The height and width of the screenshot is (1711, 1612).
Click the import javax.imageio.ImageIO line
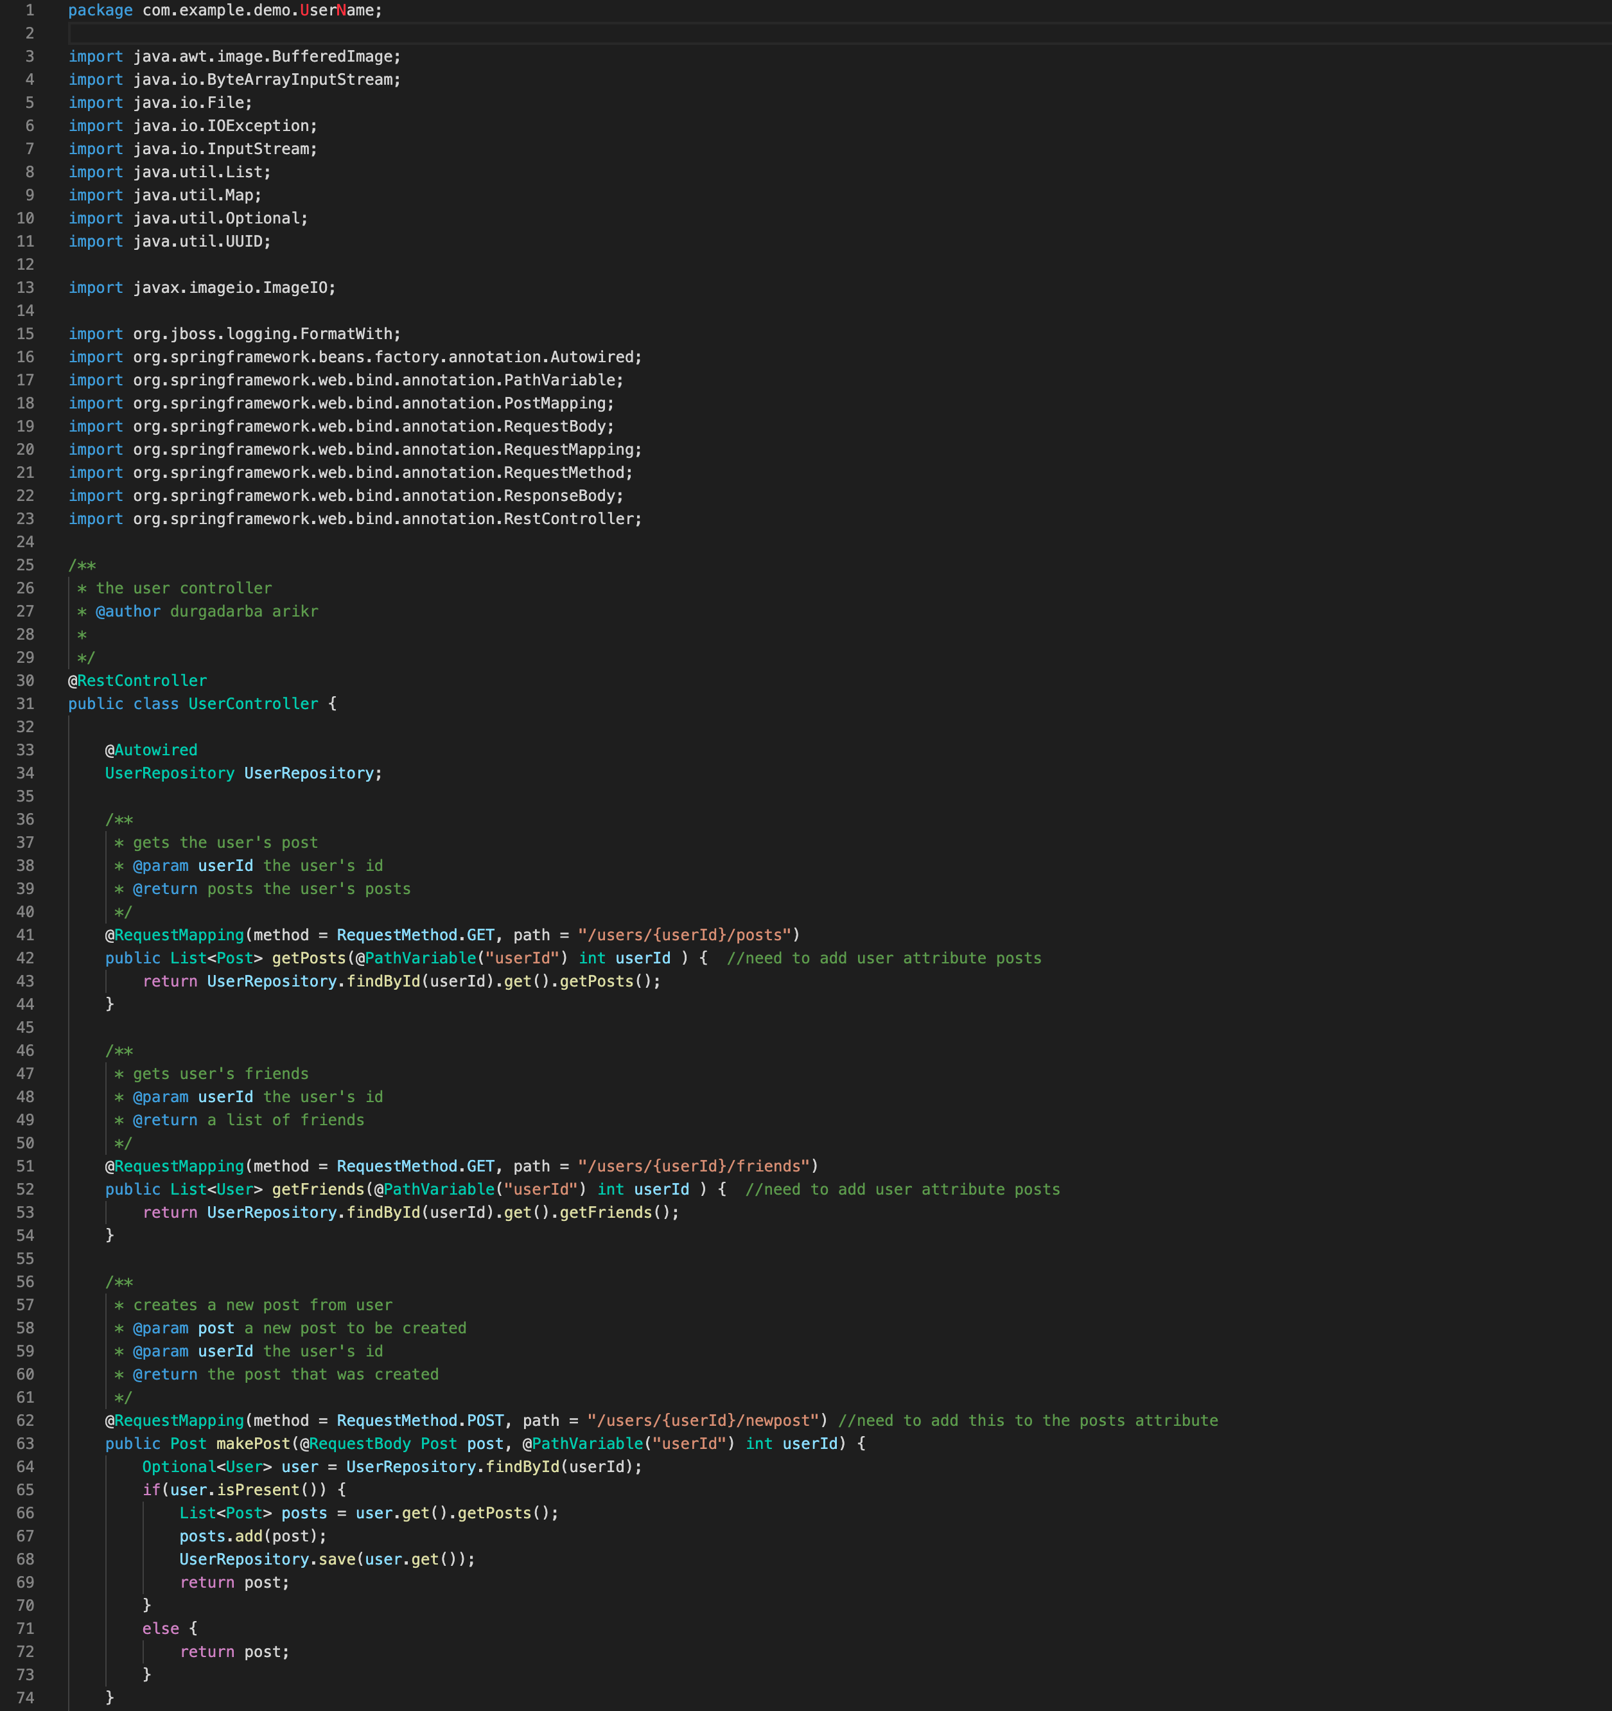tap(202, 288)
